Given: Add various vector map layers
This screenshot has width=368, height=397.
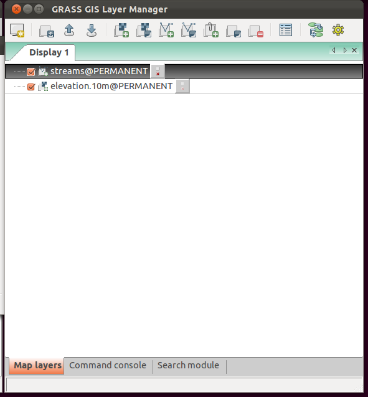Looking at the screenshot, I should [x=189, y=30].
